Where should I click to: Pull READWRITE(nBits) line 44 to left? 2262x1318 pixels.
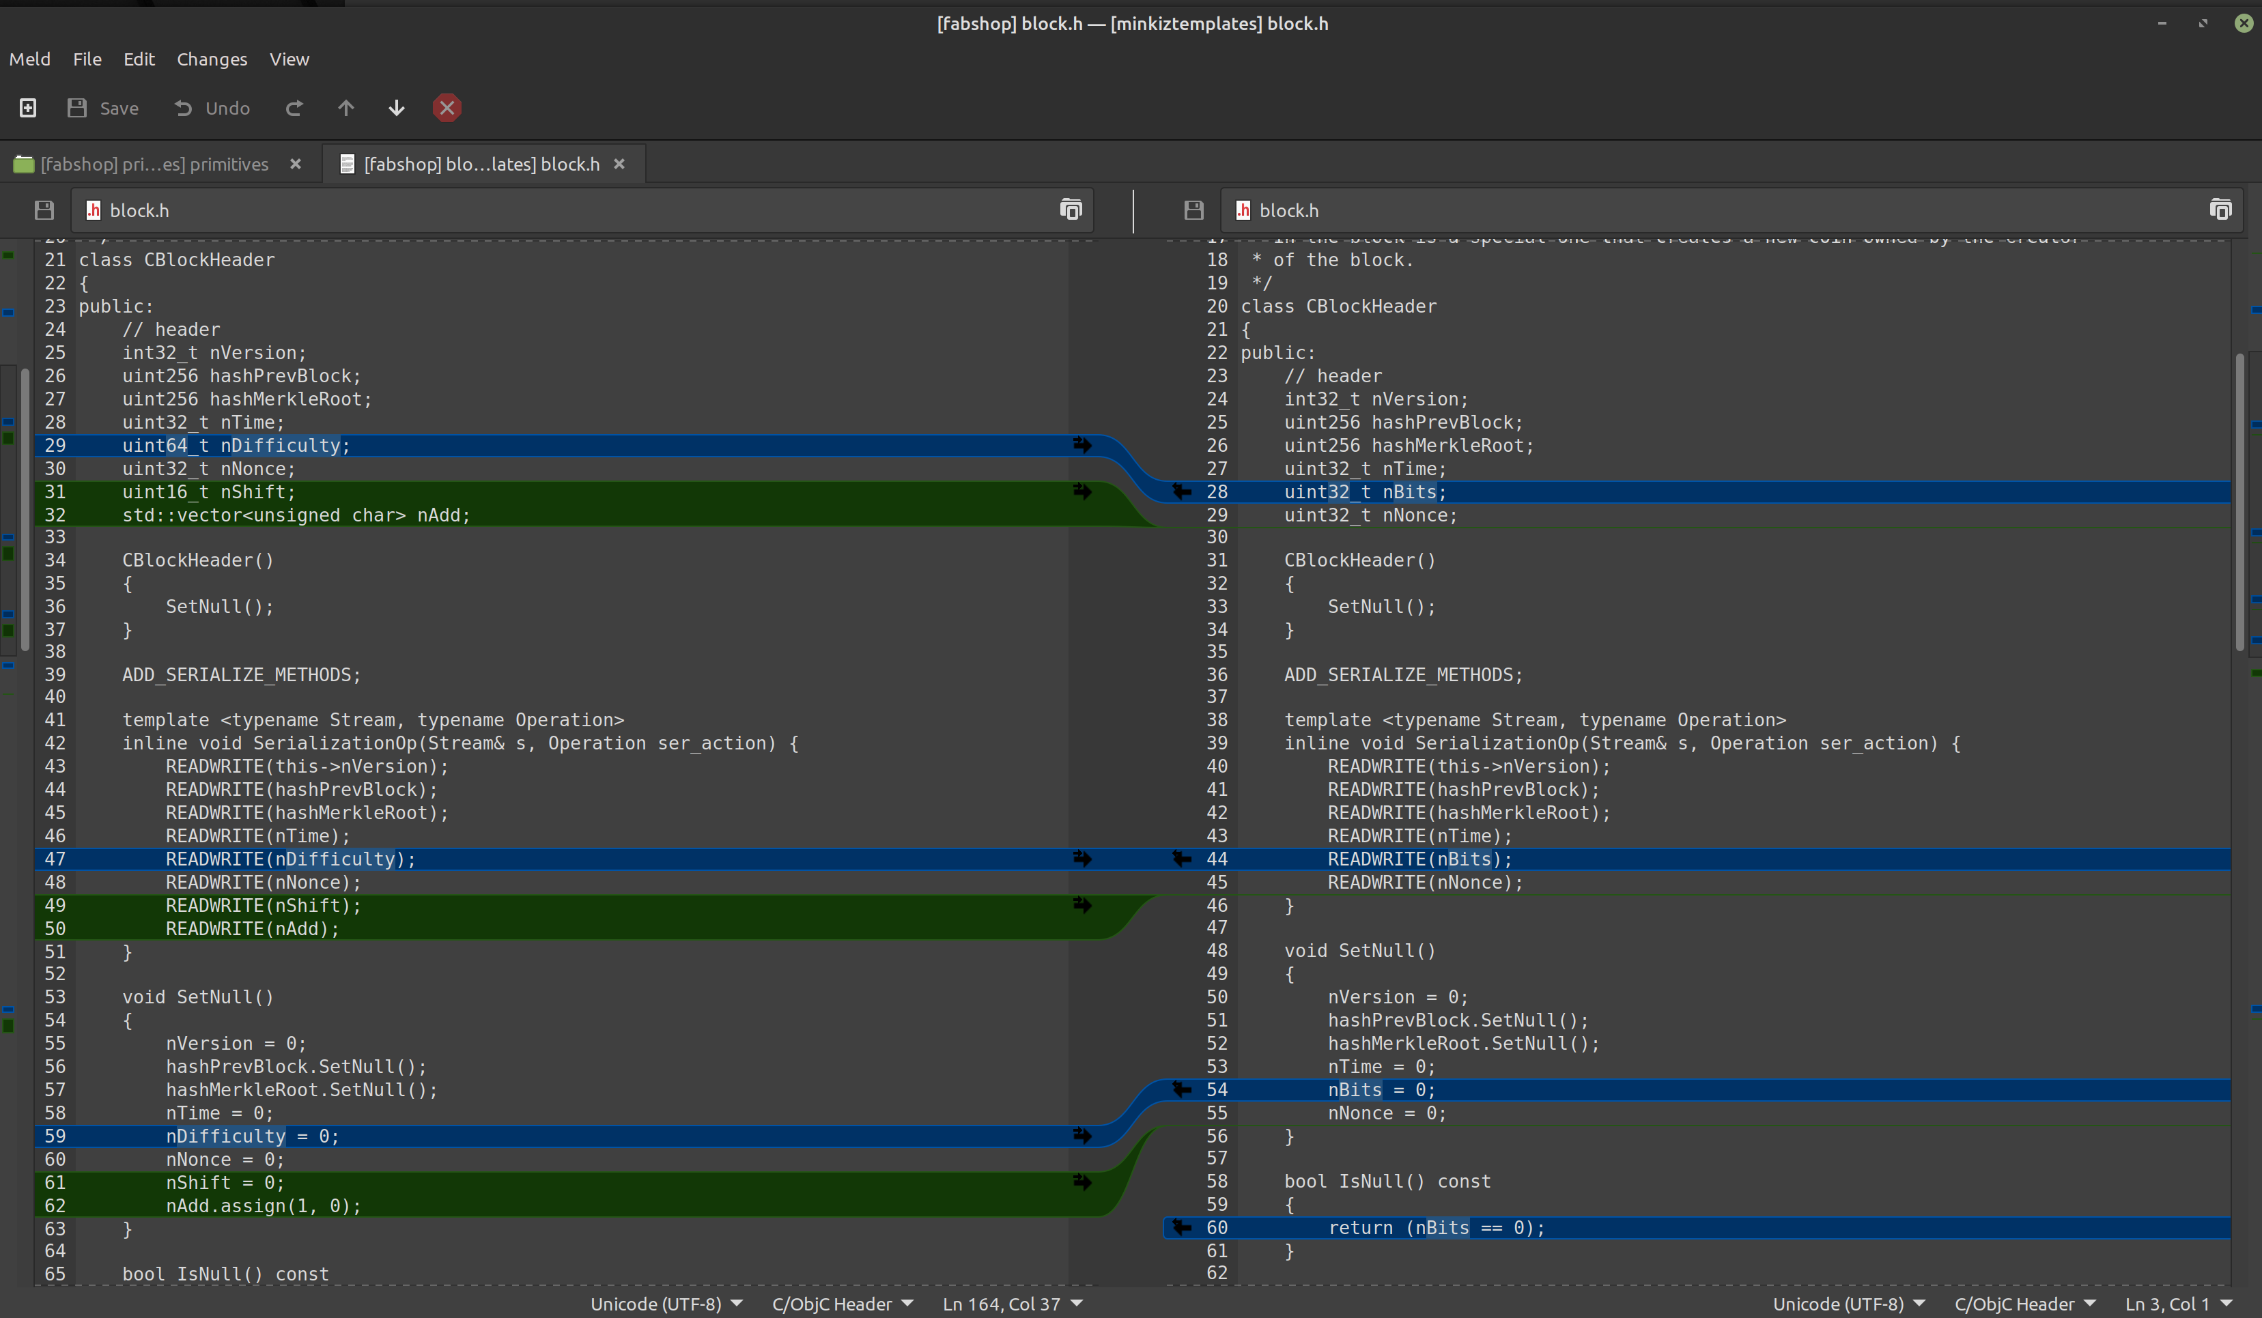[x=1182, y=859]
